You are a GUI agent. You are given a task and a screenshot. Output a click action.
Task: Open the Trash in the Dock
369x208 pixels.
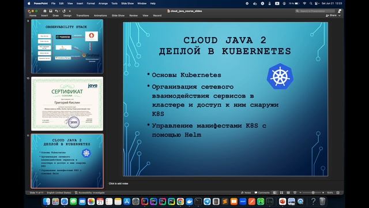[x=322, y=202]
